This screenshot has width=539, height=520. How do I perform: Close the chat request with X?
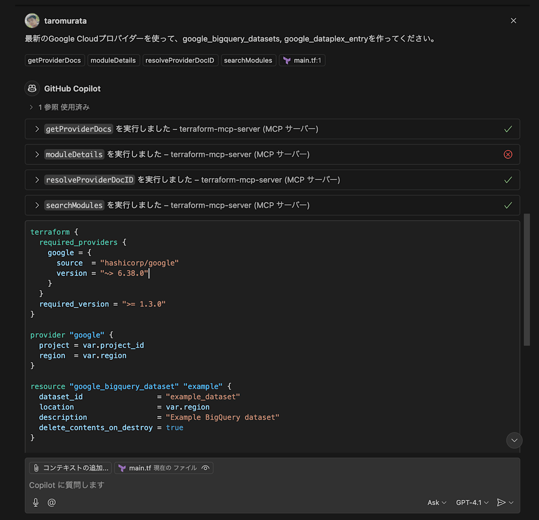[513, 21]
